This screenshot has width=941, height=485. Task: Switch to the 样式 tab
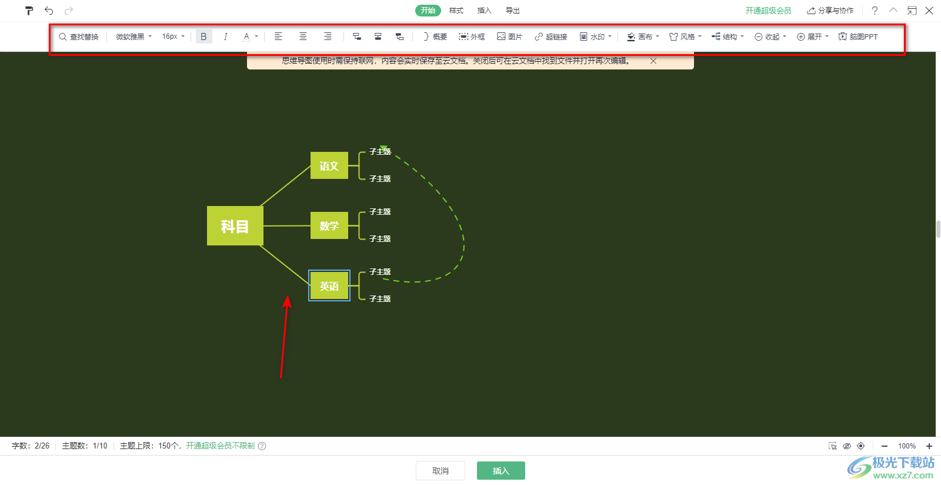pos(456,11)
